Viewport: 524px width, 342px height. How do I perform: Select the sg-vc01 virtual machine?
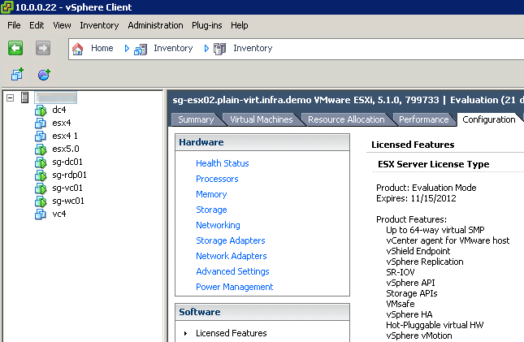point(67,188)
